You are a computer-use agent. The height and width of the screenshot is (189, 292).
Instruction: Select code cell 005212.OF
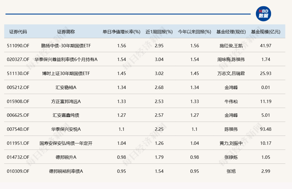(18, 87)
